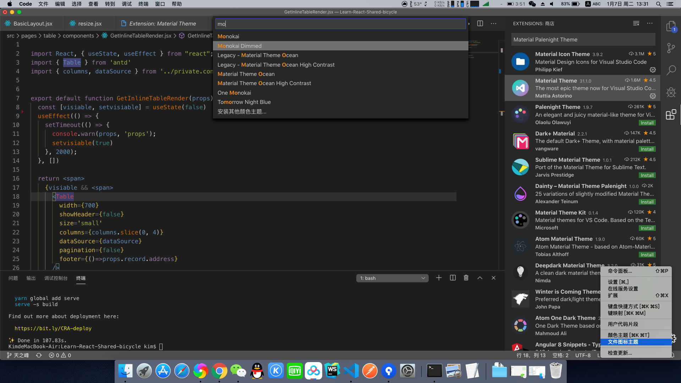Viewport: 681px width, 383px height.
Task: Maximize the terminal panel with chevron up
Action: pos(480,278)
